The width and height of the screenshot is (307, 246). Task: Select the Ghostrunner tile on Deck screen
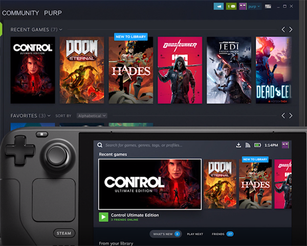(283, 184)
